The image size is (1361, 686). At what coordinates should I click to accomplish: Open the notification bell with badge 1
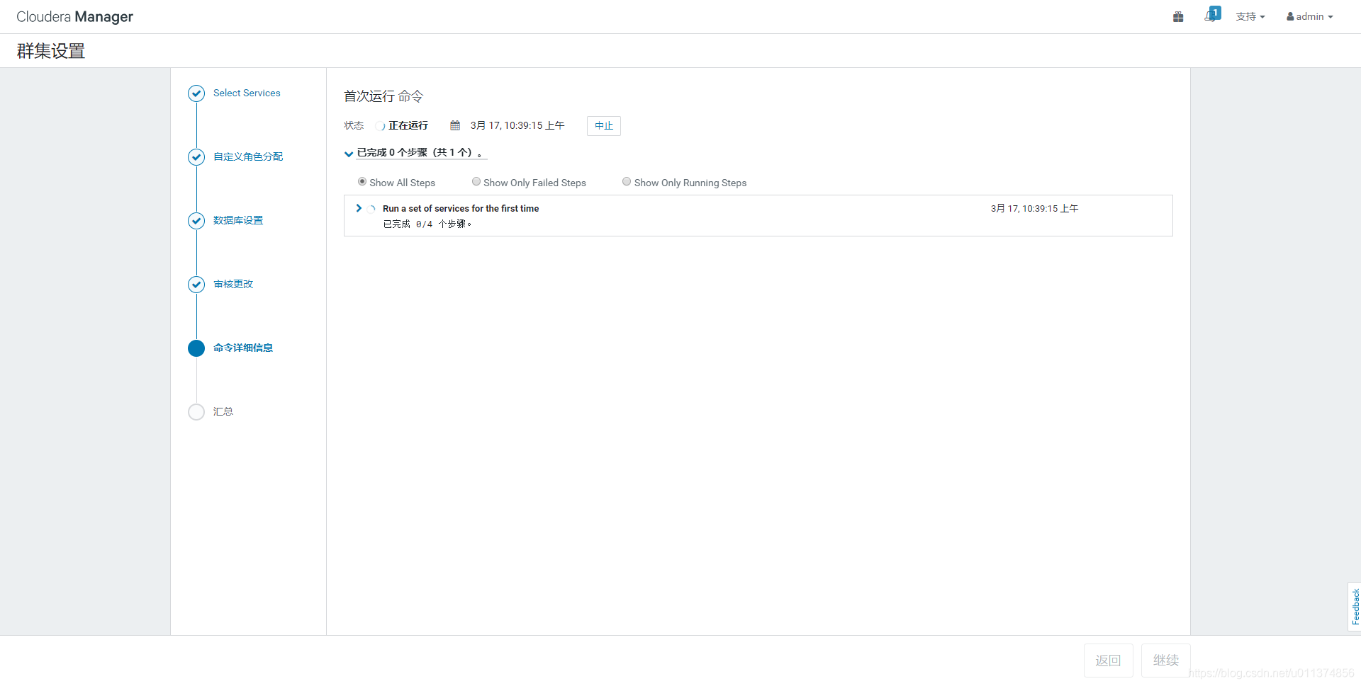(x=1211, y=16)
